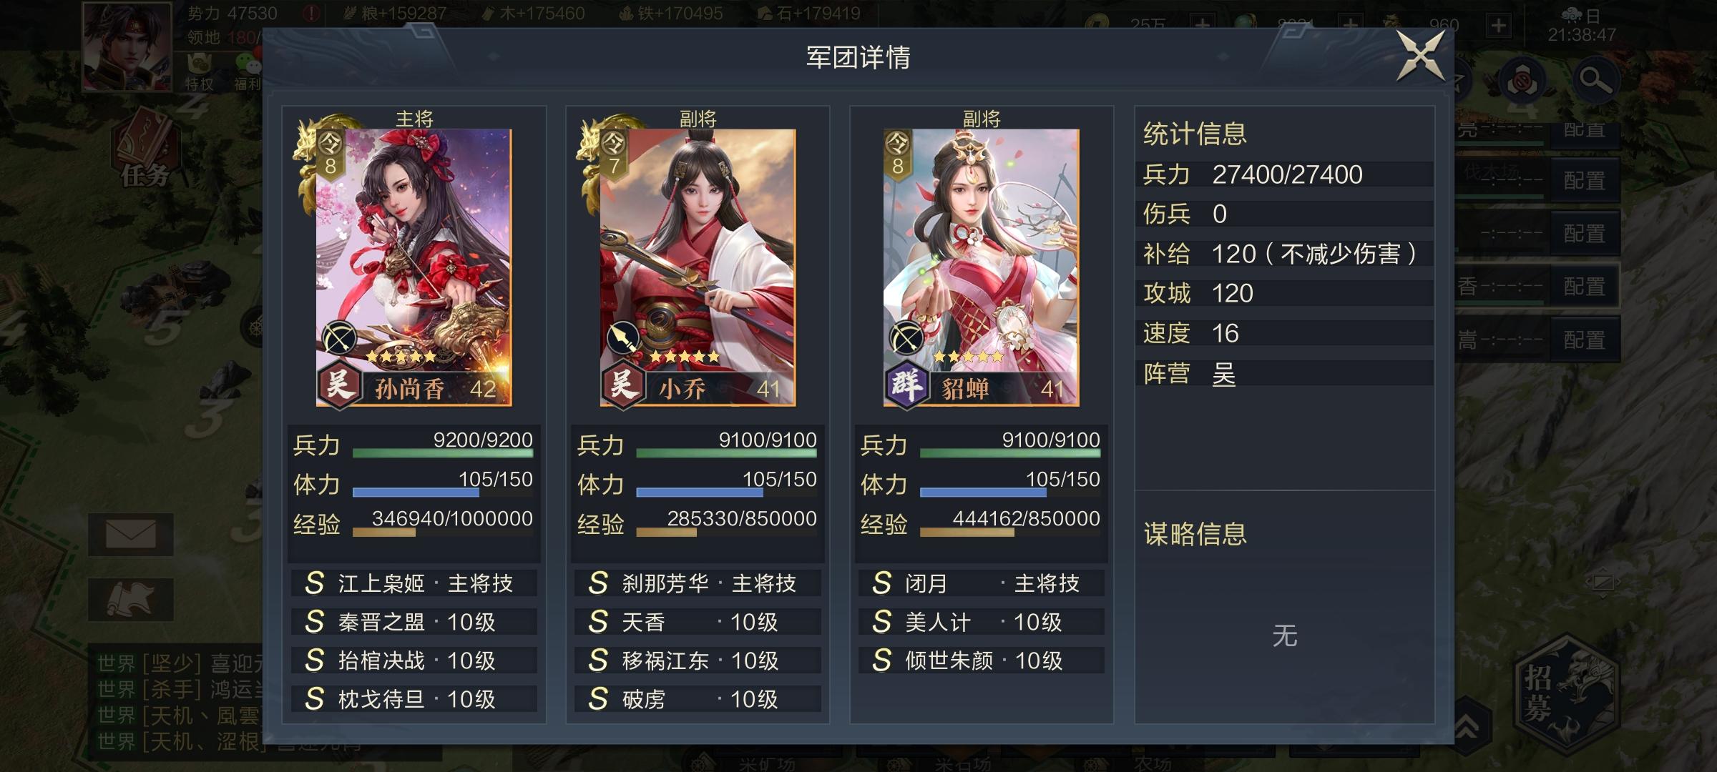Select the 貂蝉 general card
The image size is (1717, 772).
pyautogui.click(x=982, y=267)
